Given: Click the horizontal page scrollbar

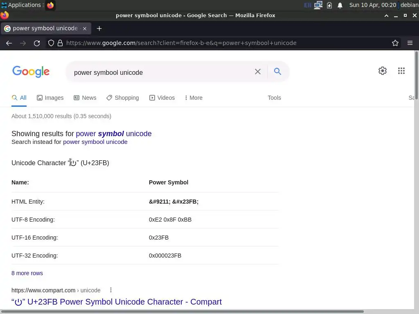Looking at the screenshot, I should pos(182,311).
